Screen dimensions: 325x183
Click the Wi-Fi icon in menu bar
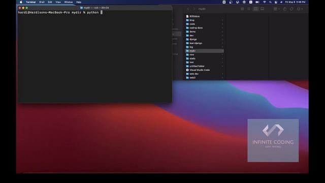264,2
